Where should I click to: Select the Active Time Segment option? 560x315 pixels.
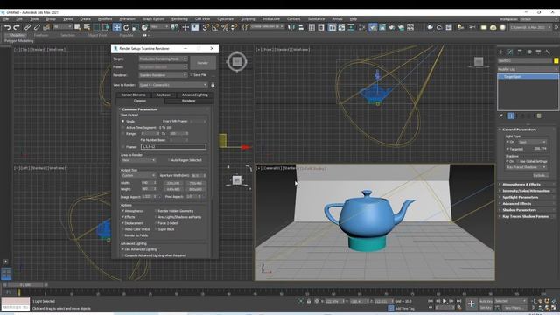[x=123, y=128]
